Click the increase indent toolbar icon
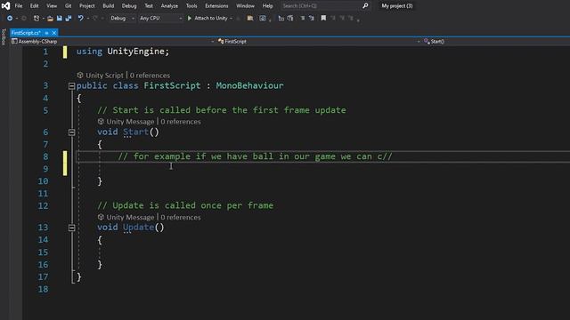 tap(290, 18)
